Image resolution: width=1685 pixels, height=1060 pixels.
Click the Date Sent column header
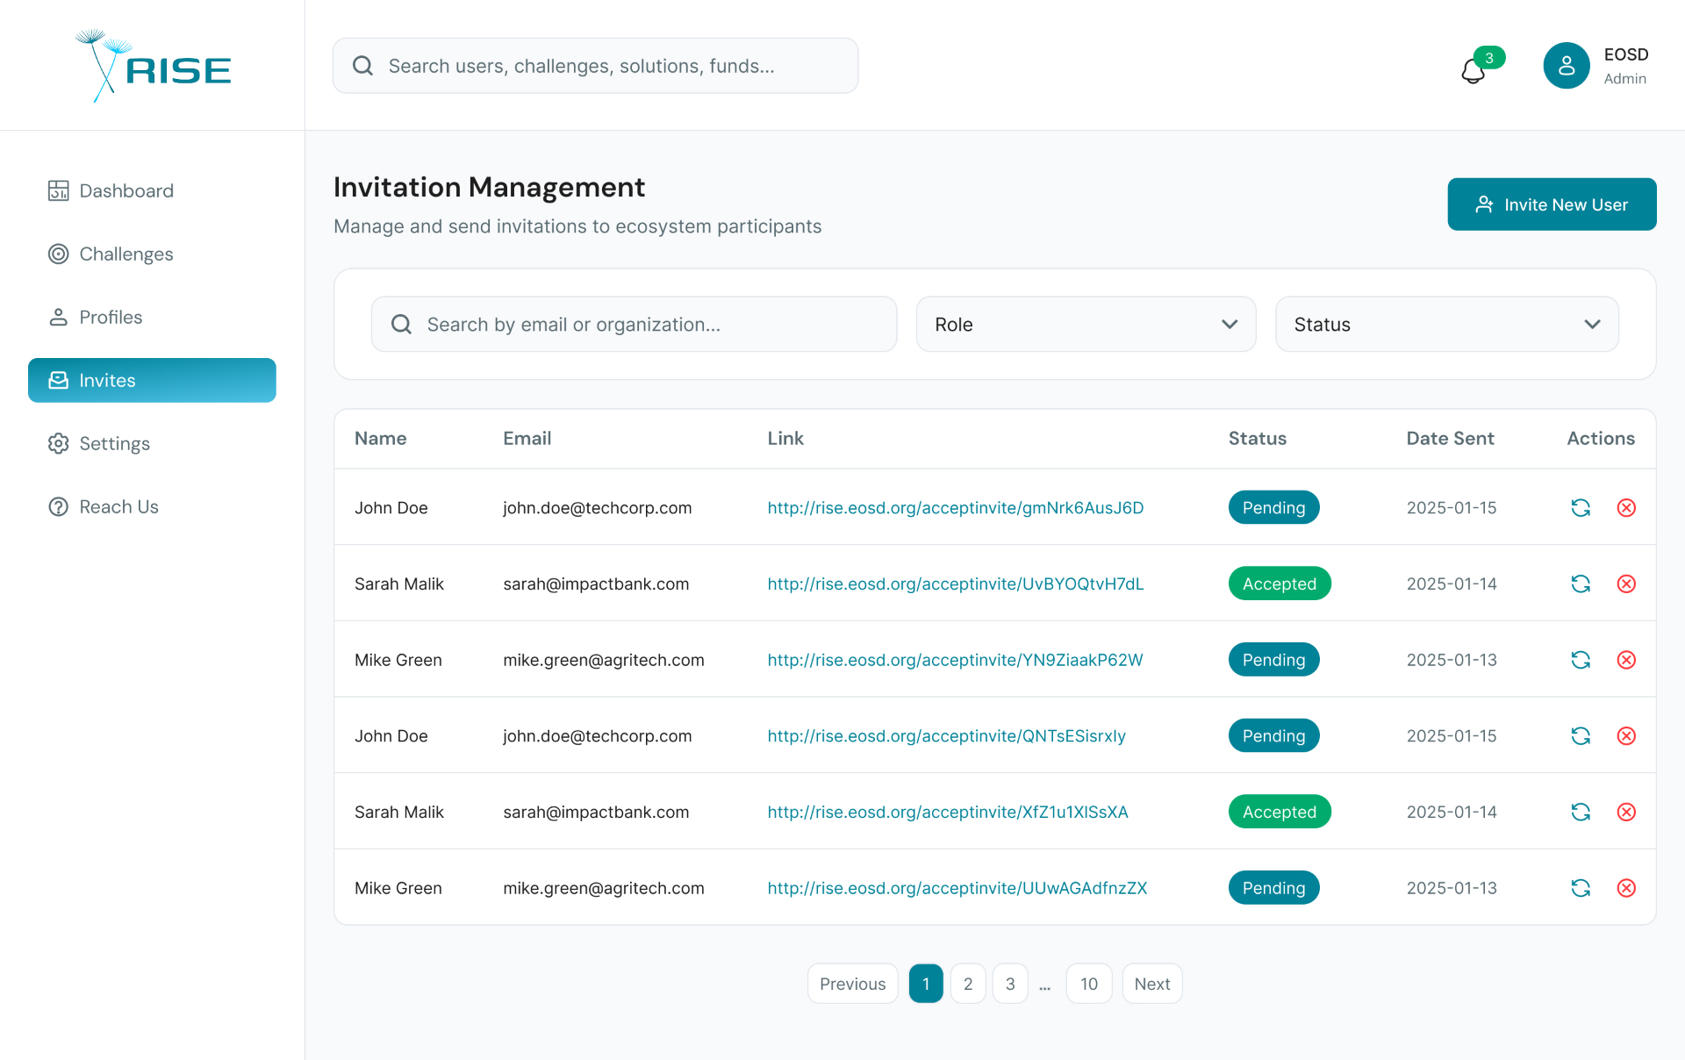1450,438
